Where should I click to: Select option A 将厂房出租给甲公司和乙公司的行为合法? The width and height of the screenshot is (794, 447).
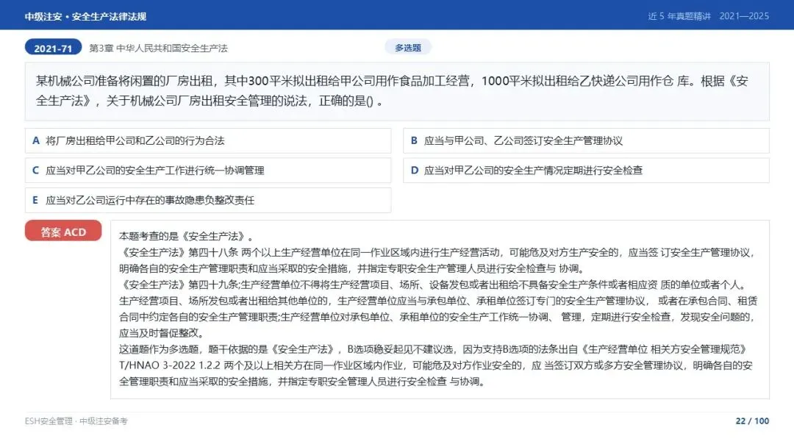[208, 140]
